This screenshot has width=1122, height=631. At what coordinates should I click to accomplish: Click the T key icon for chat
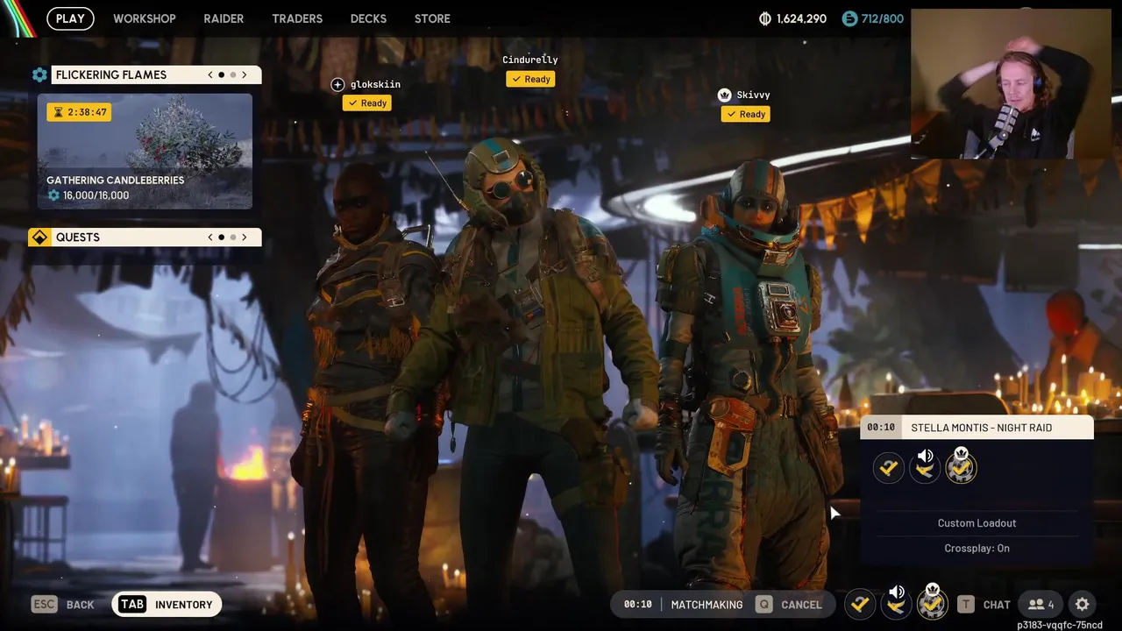coord(965,604)
